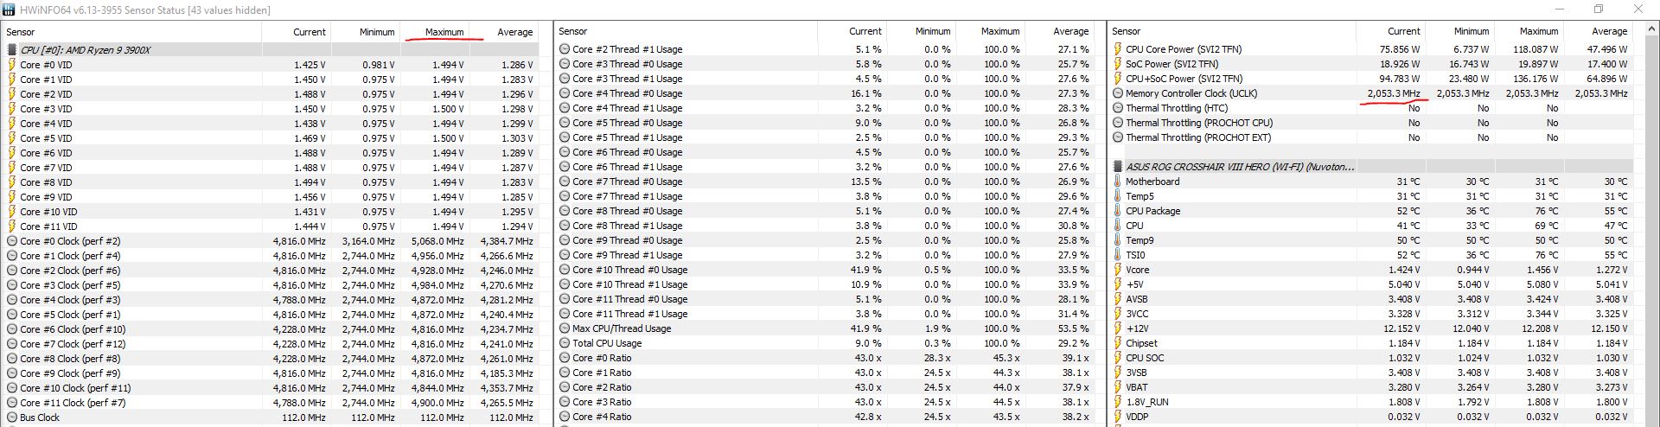Click the Sensor column header in the middle panel
This screenshot has height=427, width=1660.
(x=572, y=31)
